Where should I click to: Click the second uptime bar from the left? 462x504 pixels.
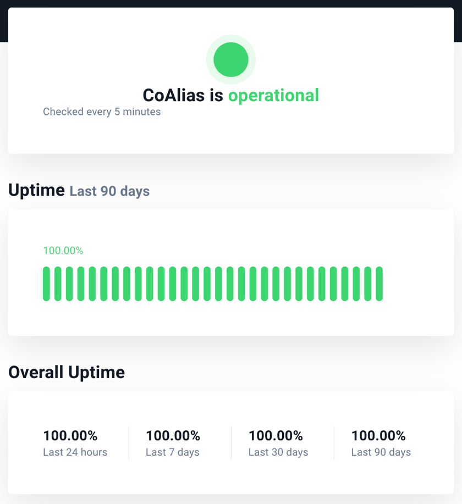tap(58, 284)
